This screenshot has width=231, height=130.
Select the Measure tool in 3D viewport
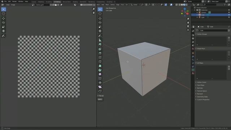click(x=100, y=40)
